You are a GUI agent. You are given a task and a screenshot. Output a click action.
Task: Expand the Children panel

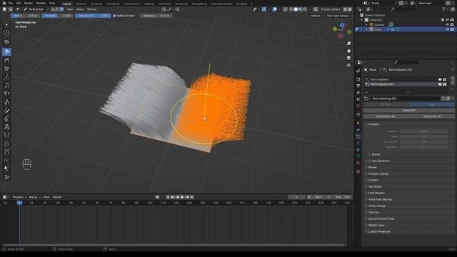[x=373, y=180]
